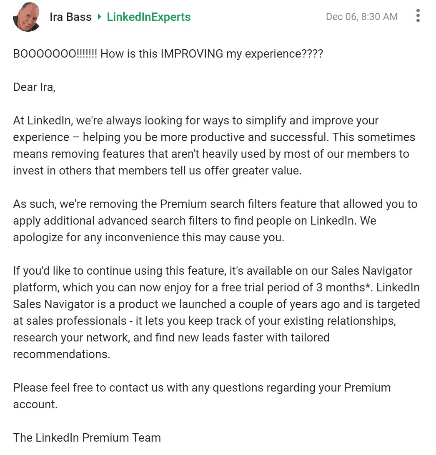Viewport: 436px width, 455px height.
Task: Click paragraph starting 'At LinkedIn, we're always'
Action: (x=214, y=145)
